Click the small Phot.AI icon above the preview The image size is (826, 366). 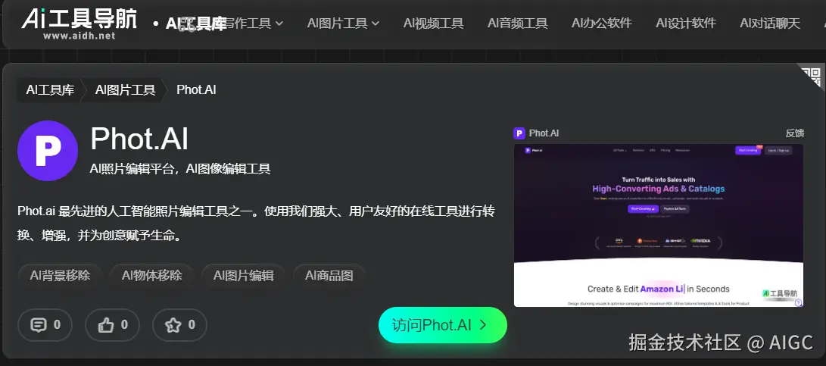(519, 133)
